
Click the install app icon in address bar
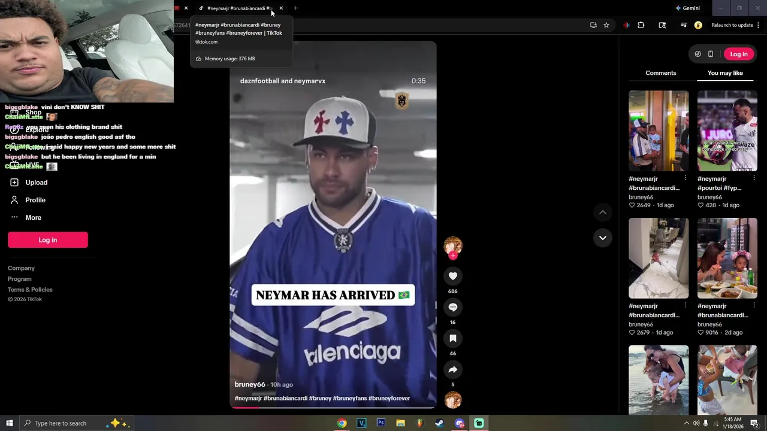pyautogui.click(x=593, y=25)
